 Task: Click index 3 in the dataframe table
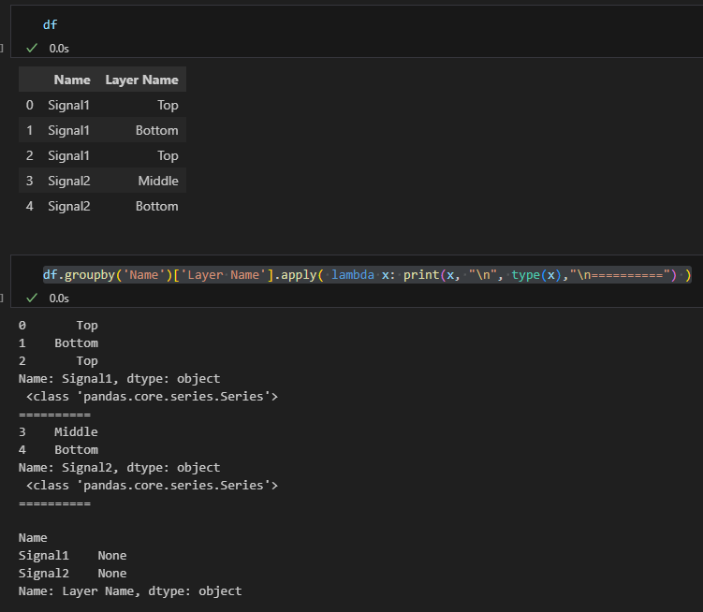click(x=30, y=181)
